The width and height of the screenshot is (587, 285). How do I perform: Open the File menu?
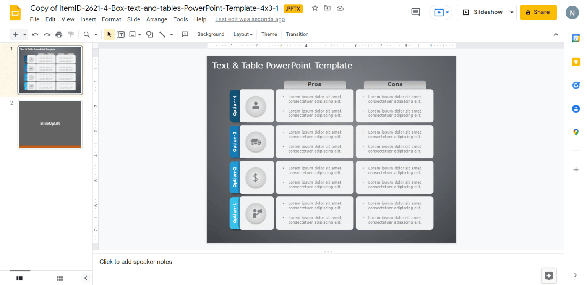[34, 19]
